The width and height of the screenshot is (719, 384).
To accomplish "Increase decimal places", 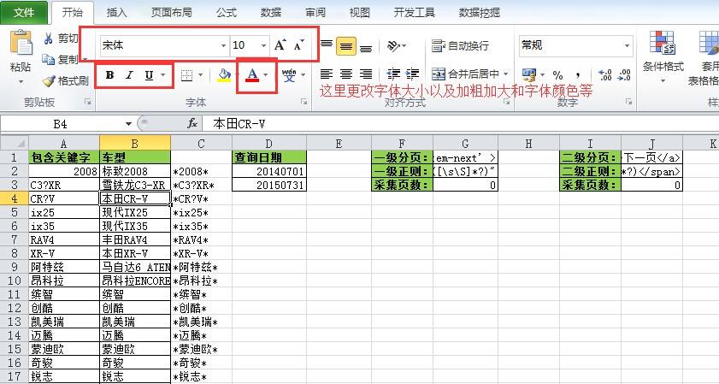I will 605,74.
